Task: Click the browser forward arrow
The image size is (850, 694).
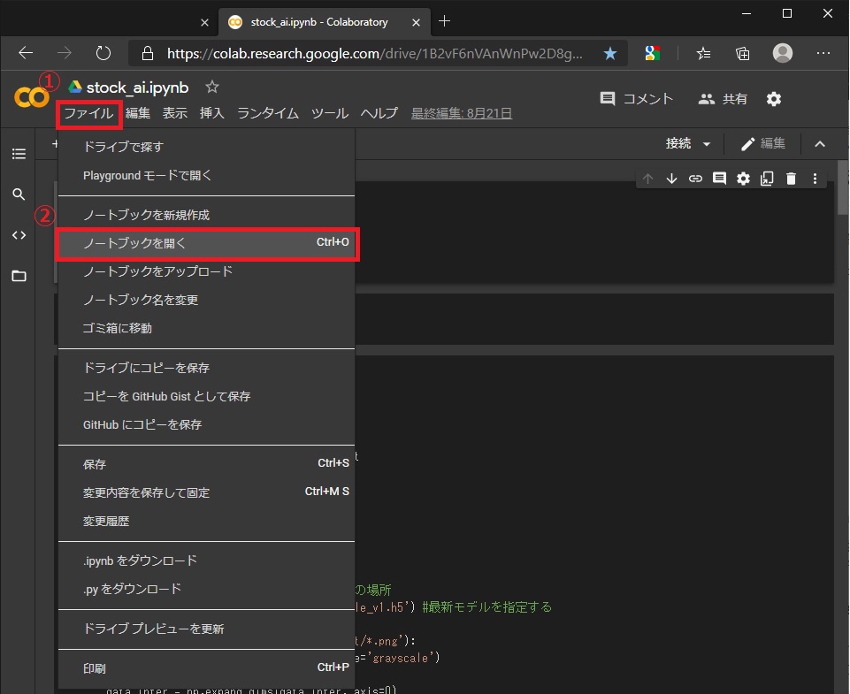Action: point(65,52)
